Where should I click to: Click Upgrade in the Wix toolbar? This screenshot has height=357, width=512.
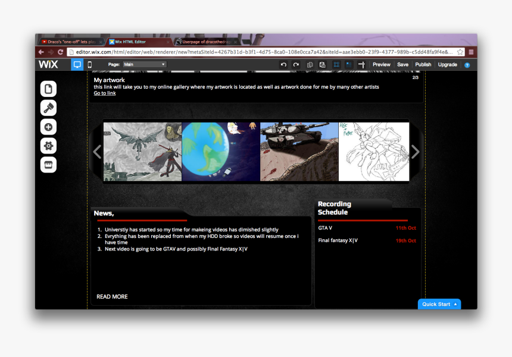pos(447,65)
